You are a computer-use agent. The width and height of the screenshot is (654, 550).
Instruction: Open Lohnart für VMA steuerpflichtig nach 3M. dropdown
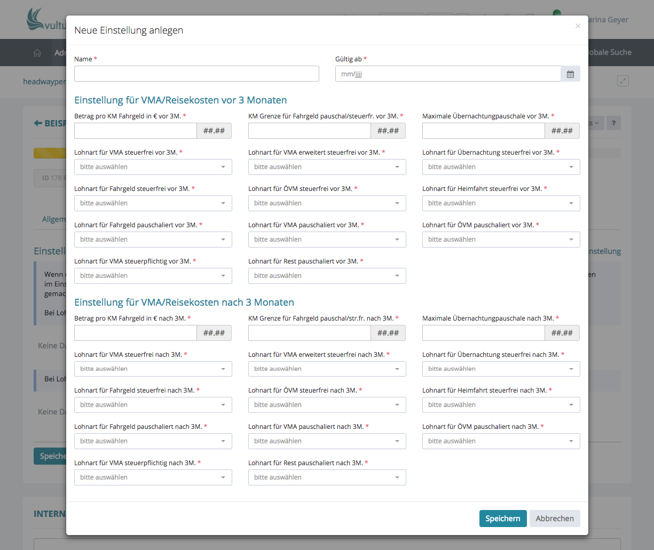tap(153, 477)
